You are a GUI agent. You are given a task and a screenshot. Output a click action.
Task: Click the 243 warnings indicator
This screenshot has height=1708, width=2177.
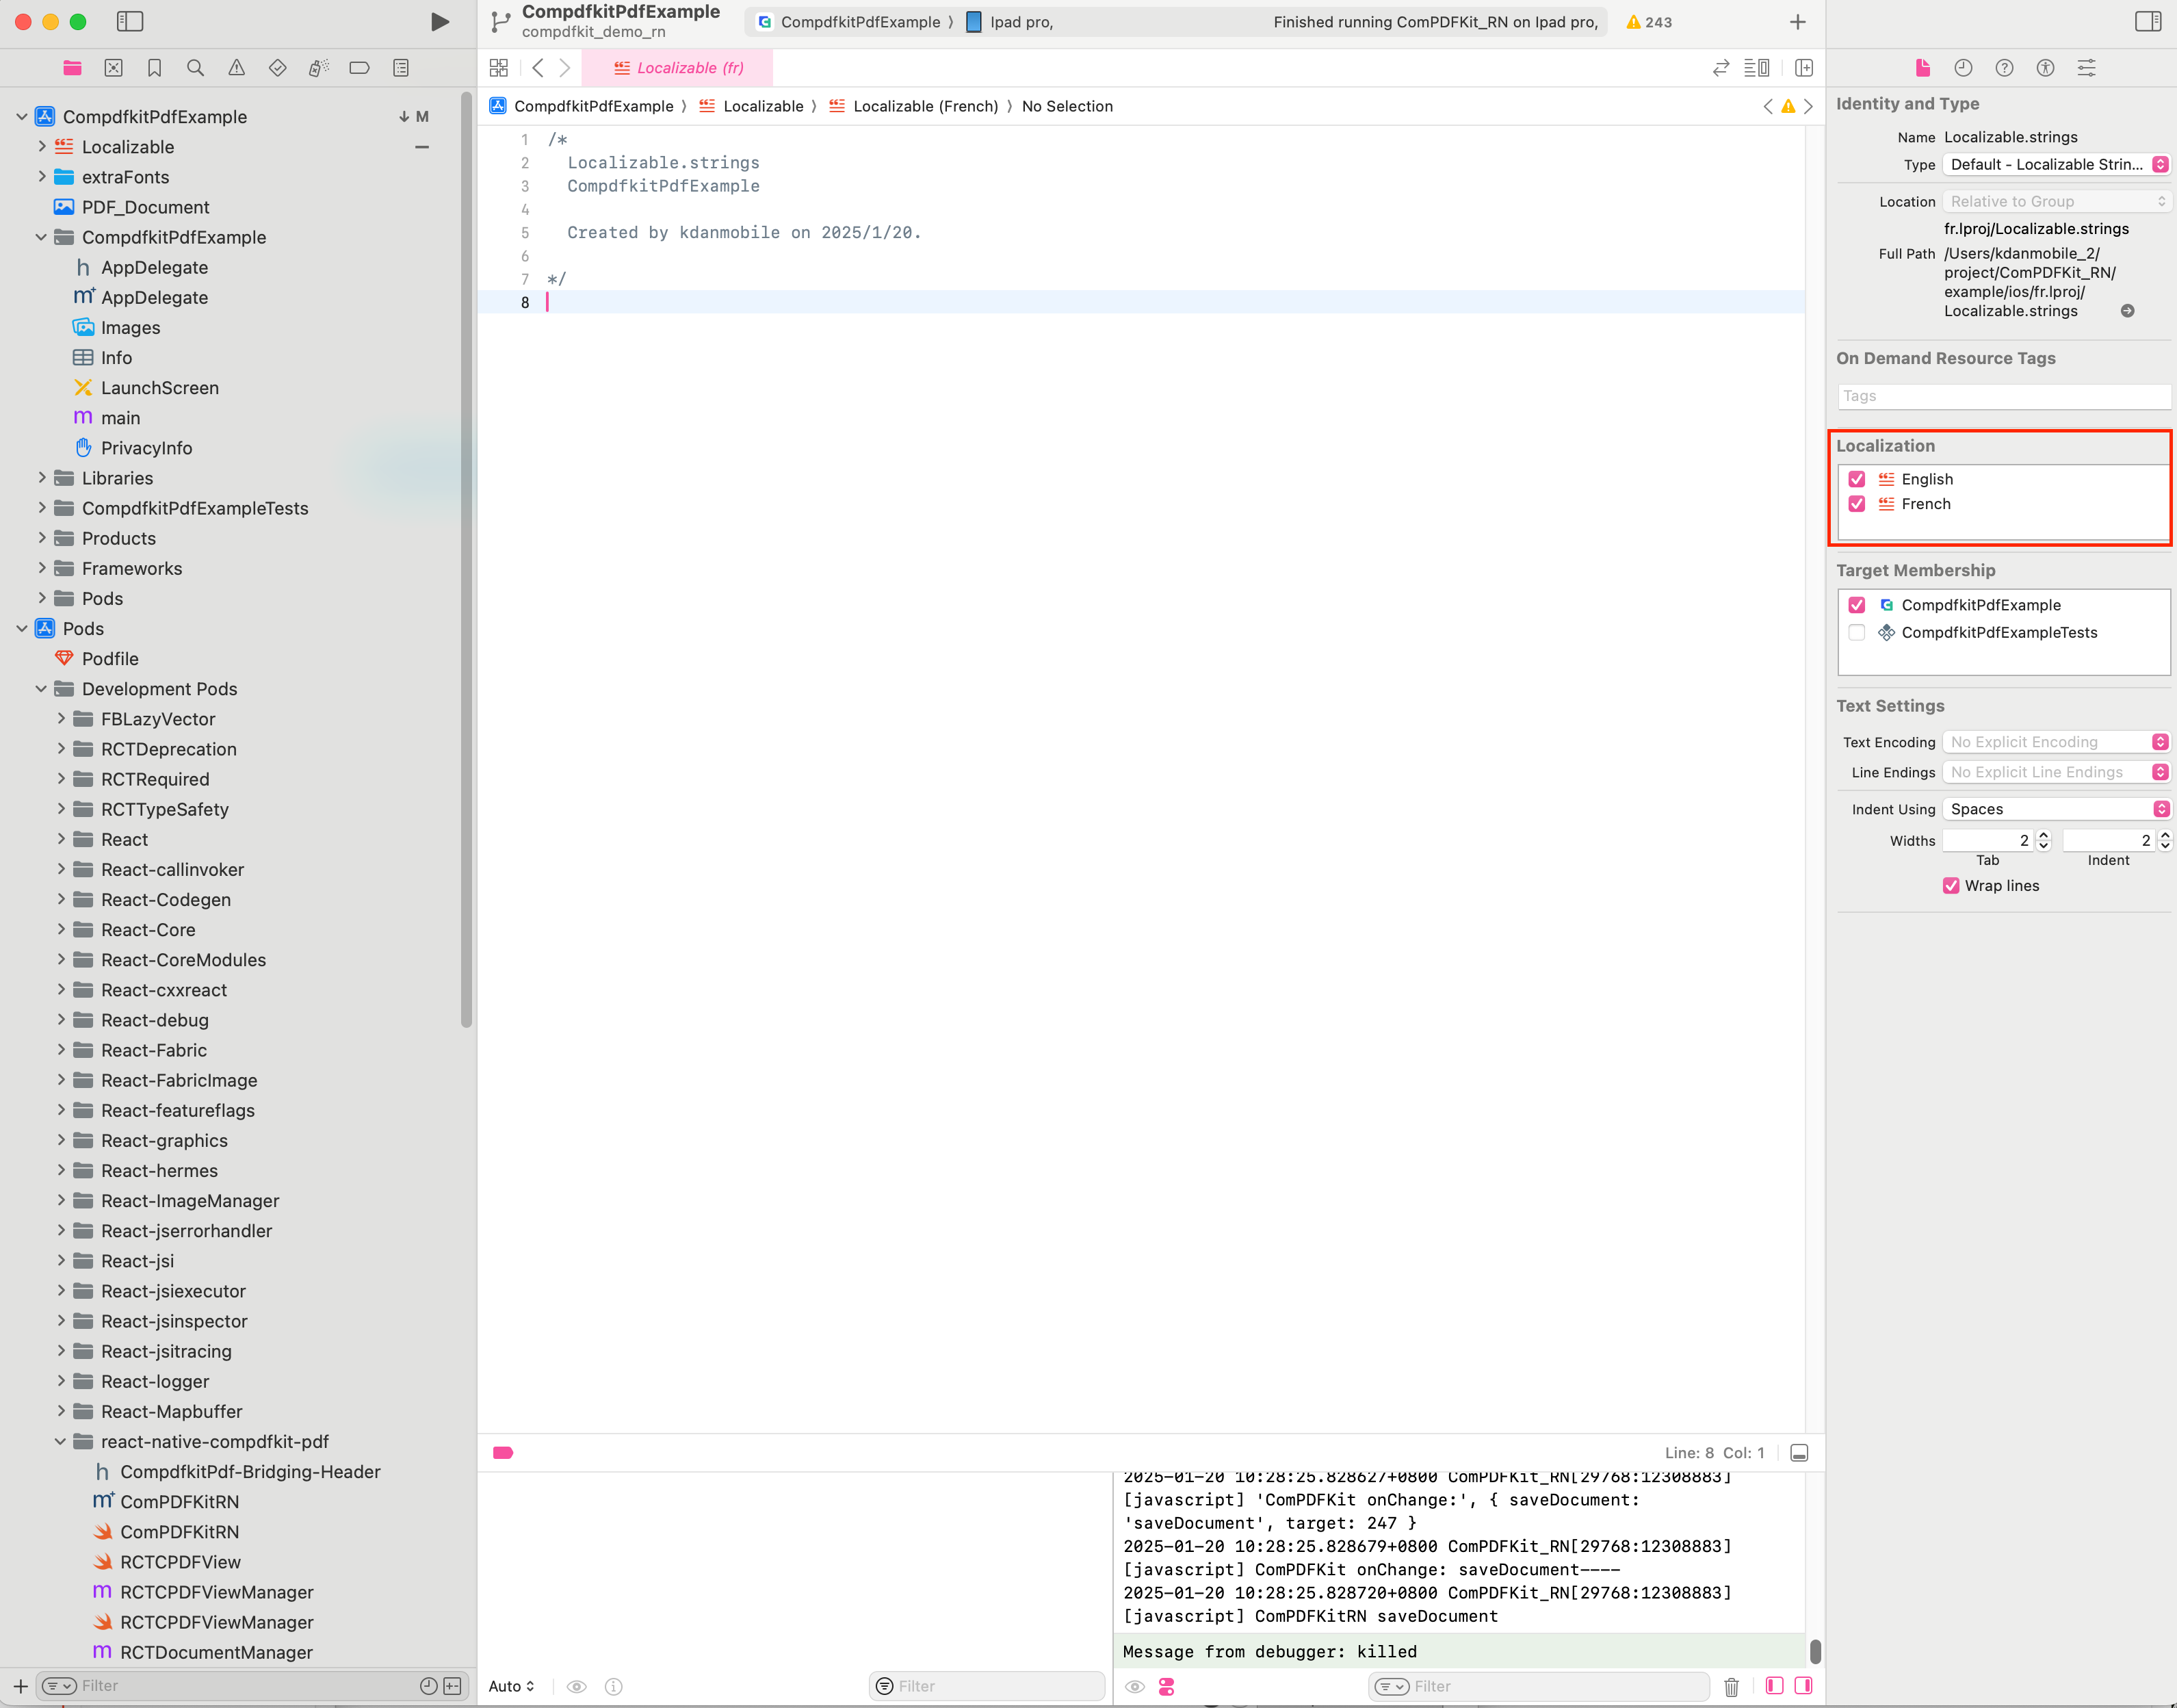tap(1650, 22)
